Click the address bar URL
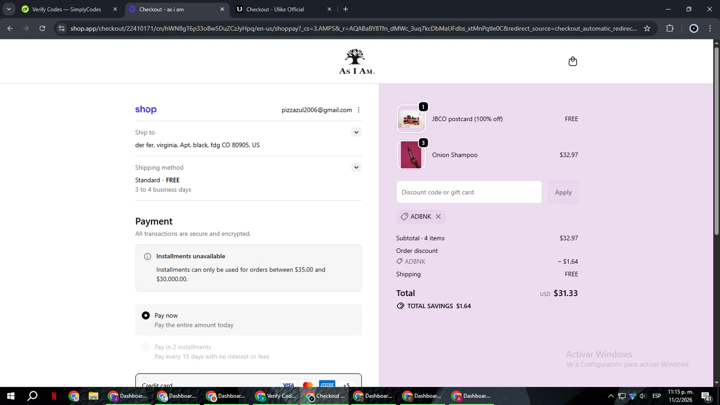This screenshot has width=720, height=405. [353, 28]
